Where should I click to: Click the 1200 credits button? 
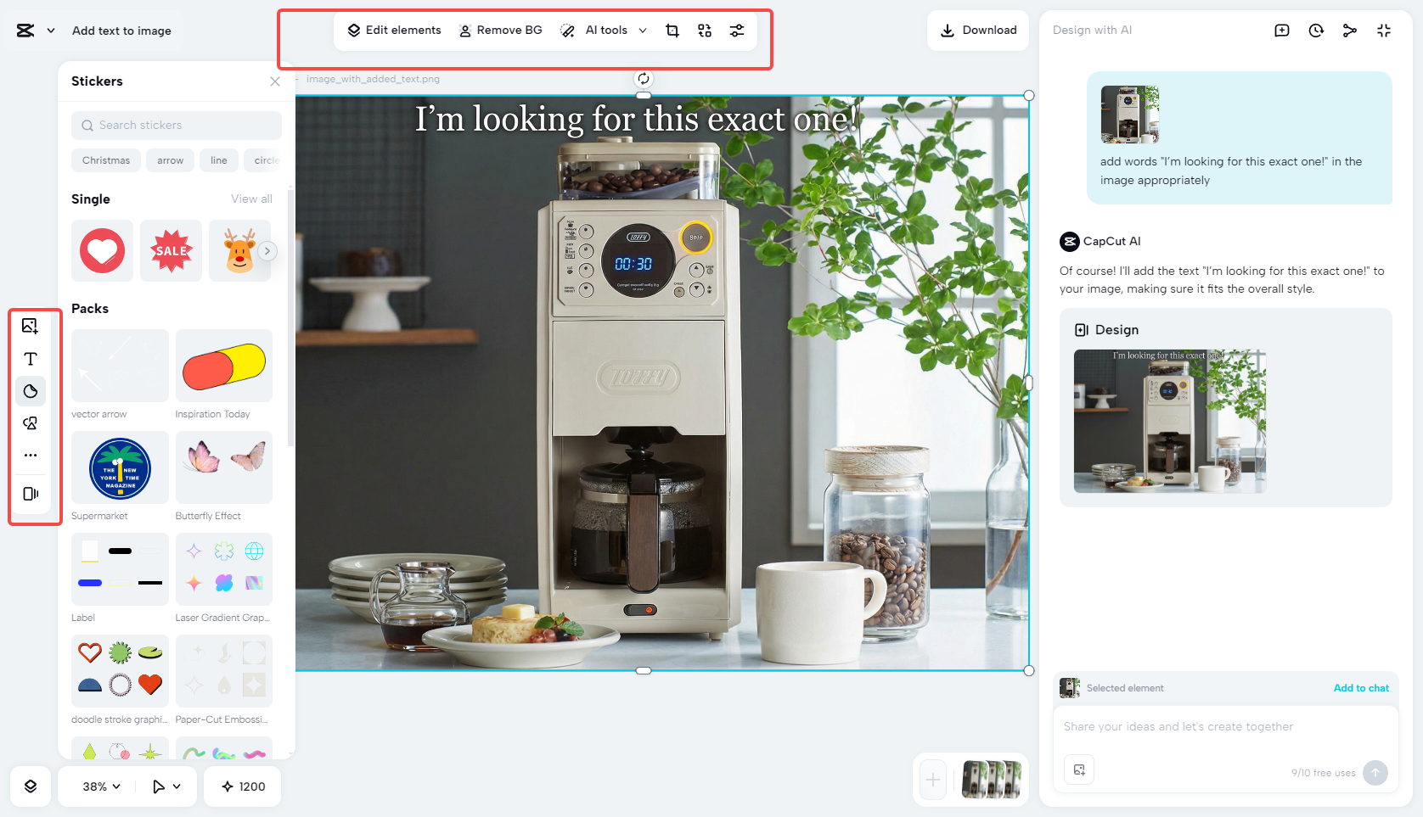[243, 786]
